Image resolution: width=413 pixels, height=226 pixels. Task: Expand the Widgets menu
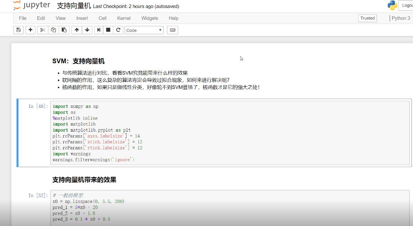tap(150, 18)
